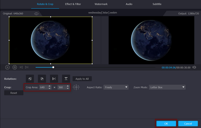Click the Stop playback button
This screenshot has height=128, width=201.
15,67
